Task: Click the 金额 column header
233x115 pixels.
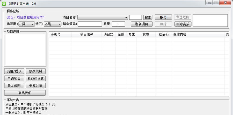Action: click(121, 34)
